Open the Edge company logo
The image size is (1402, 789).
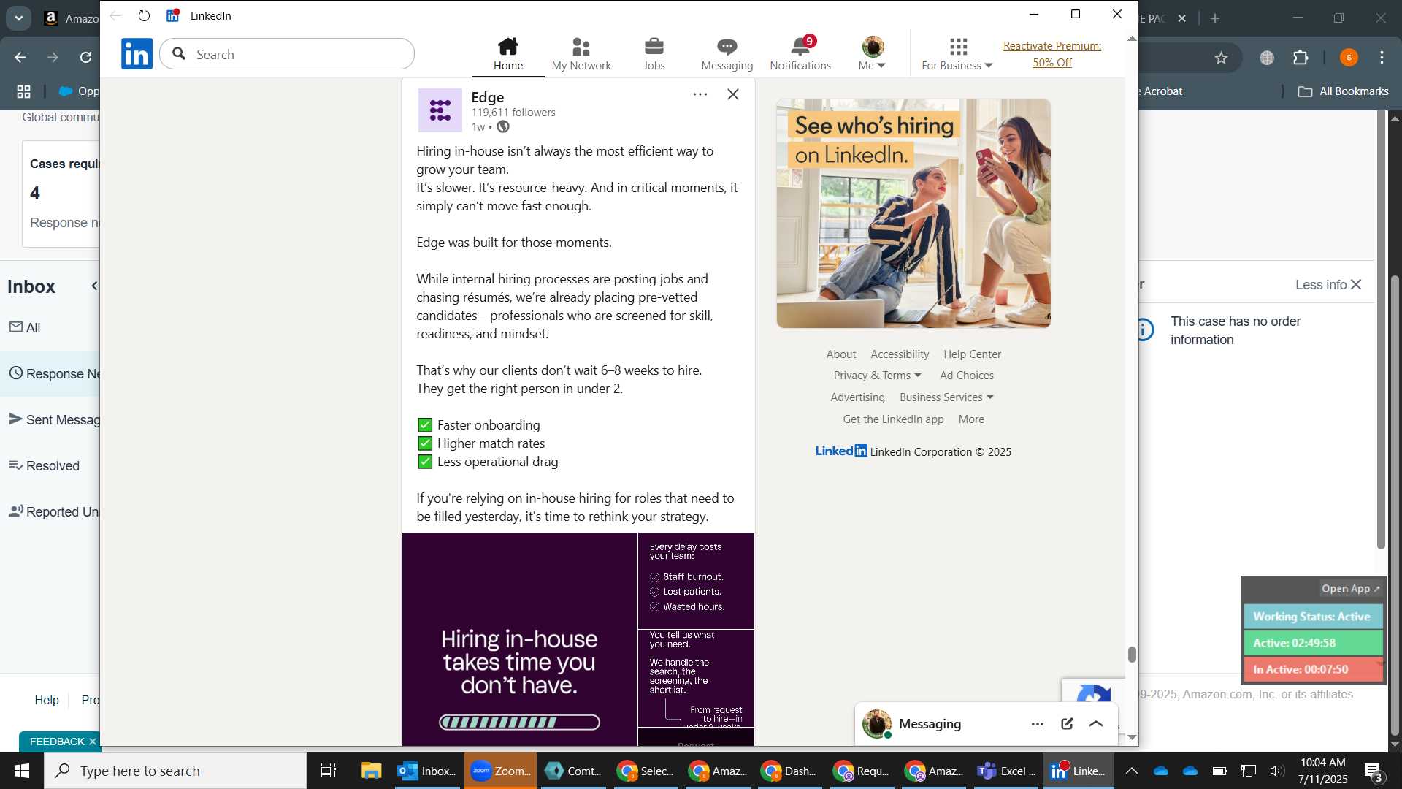[x=440, y=110]
